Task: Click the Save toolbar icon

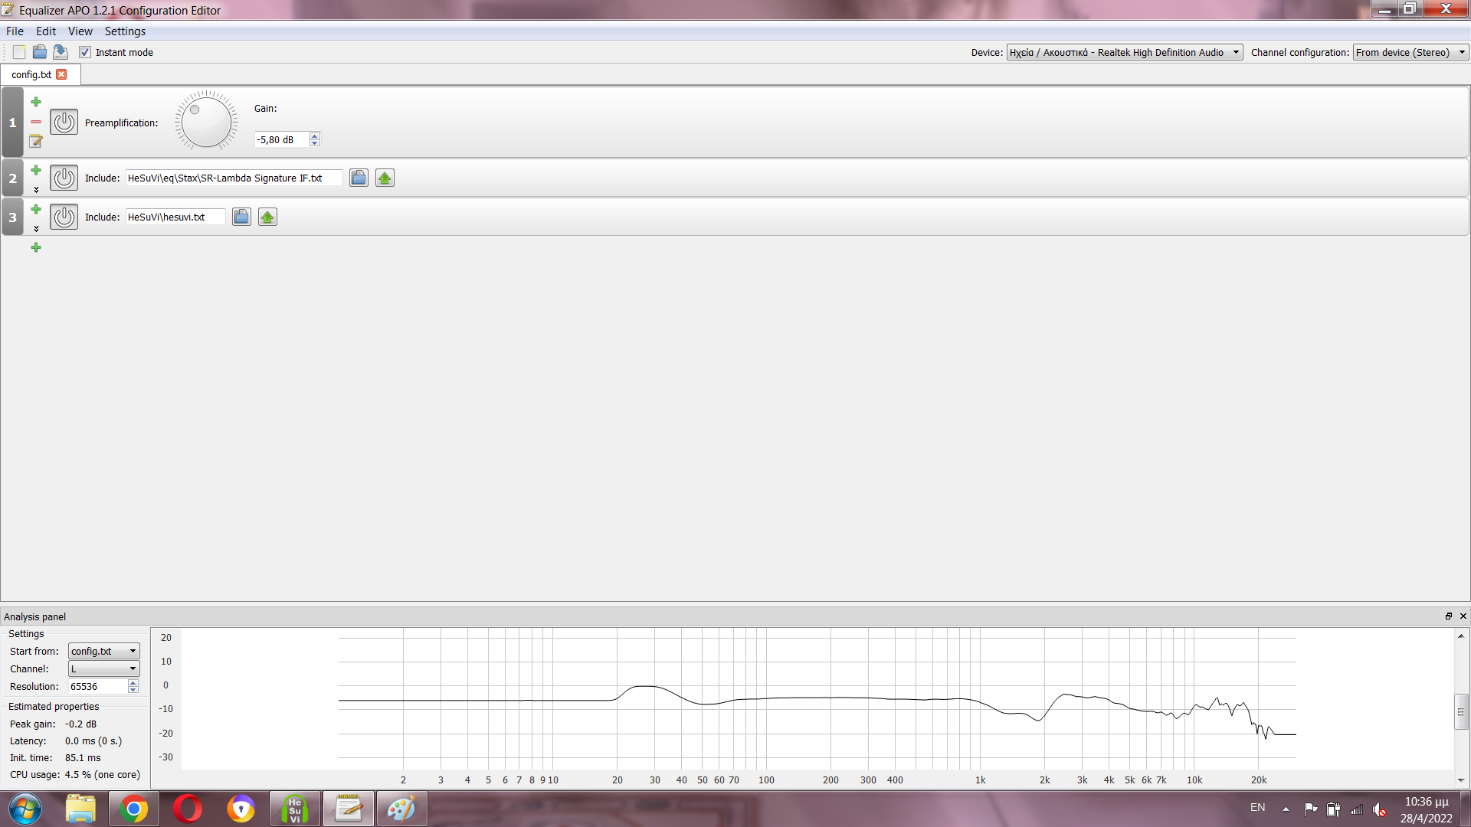Action: (61, 52)
